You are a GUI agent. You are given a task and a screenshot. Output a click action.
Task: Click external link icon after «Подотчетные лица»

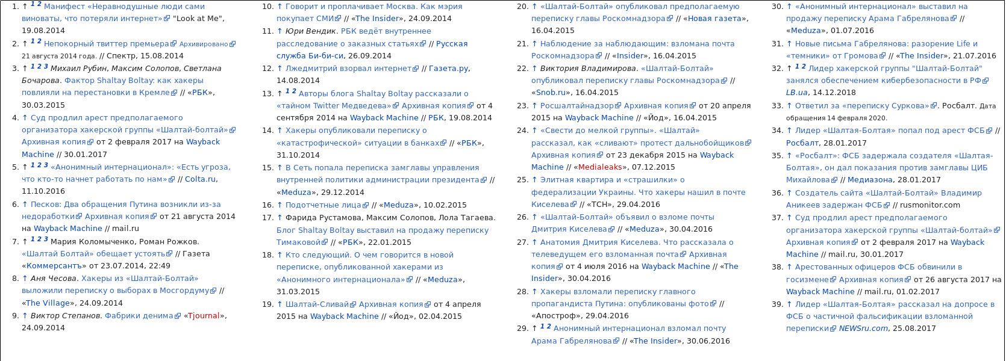(x=367, y=205)
